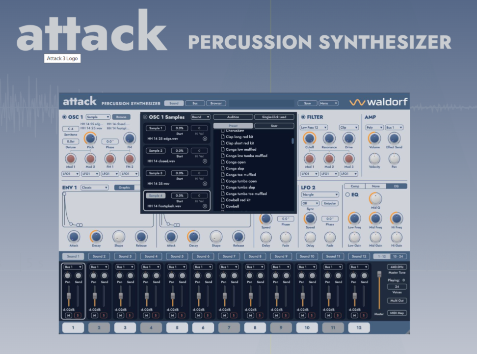Click the OSC 1 FM 2 knob
Screen dimensions: 477x354
[x=130, y=159]
